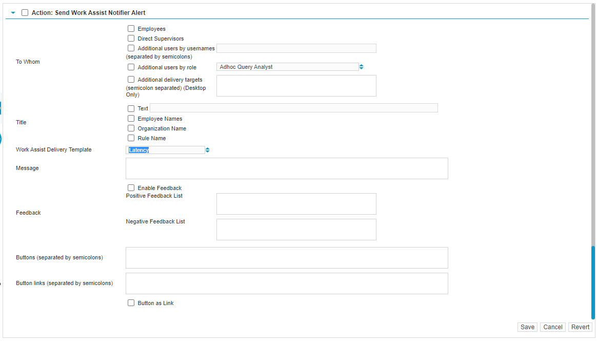
Task: Enable Additional users by usernames option
Action: click(x=131, y=48)
